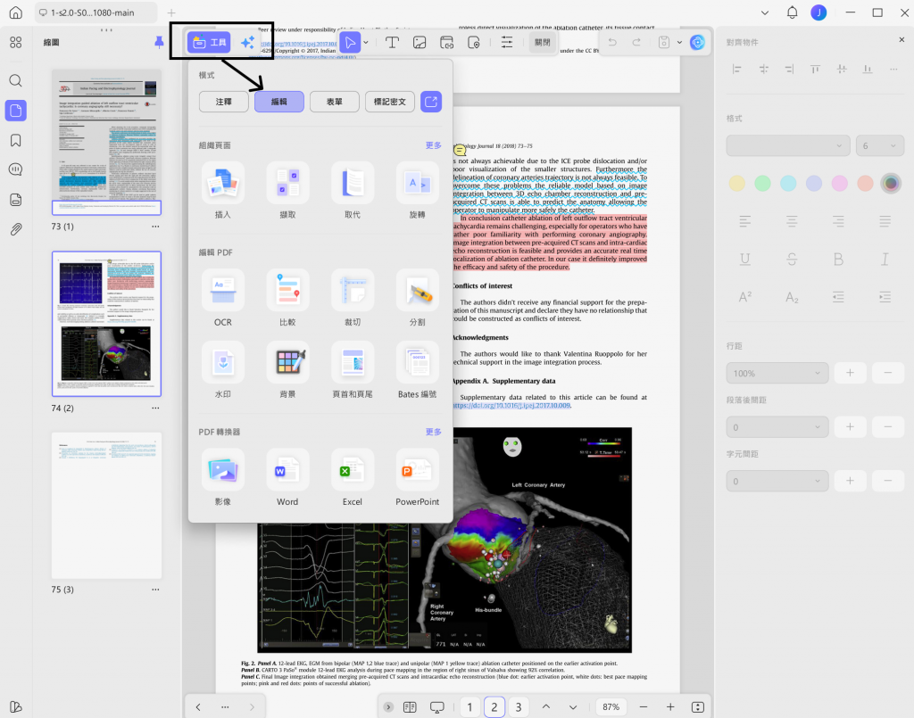The image size is (914, 718).
Task: Toggle strikethrough text formatting
Action: coord(792,260)
